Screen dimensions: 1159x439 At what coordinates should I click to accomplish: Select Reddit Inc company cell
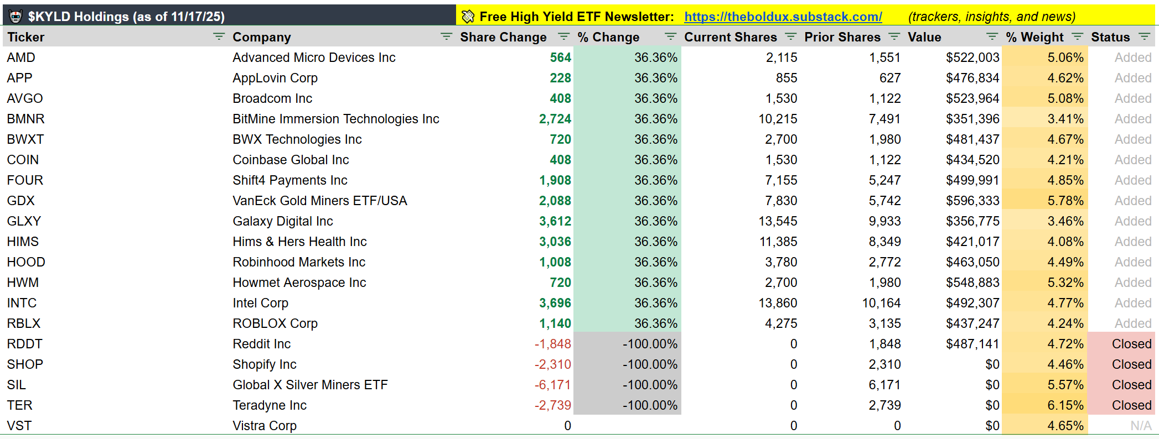(342, 344)
